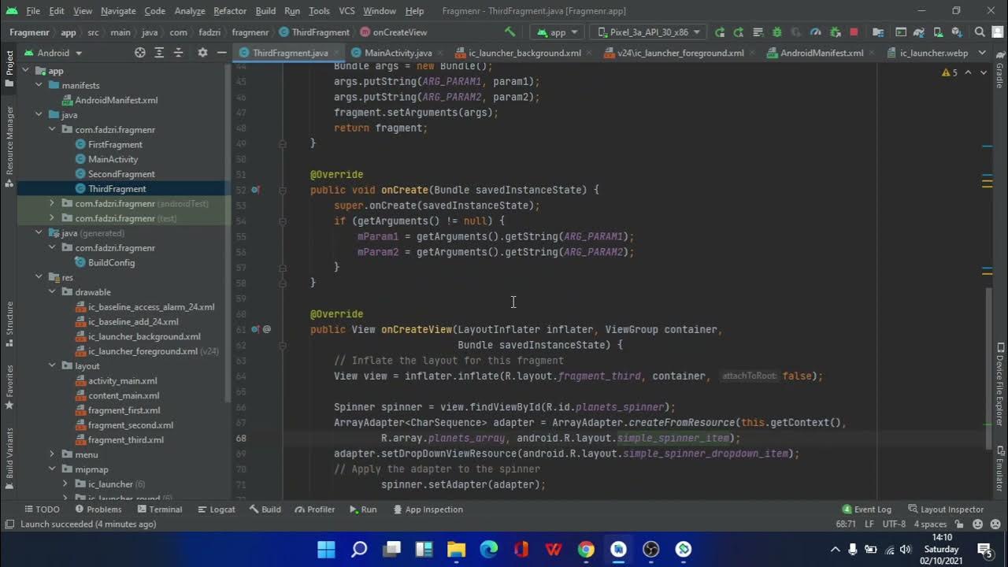Open the AVD Manager device icon
This screenshot has height=567, width=1008.
pos(939,32)
